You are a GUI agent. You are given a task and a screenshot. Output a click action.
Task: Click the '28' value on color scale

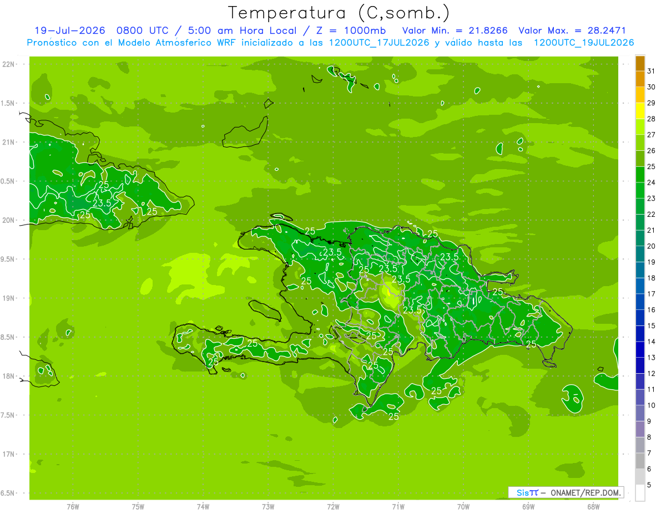tap(652, 119)
